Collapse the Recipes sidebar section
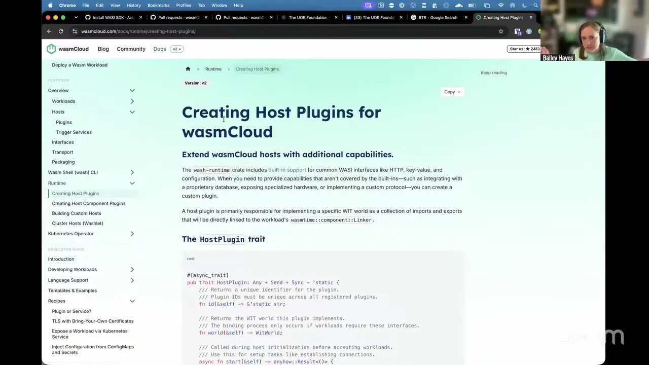 click(132, 301)
